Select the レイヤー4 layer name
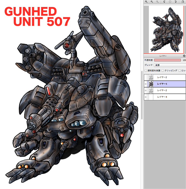Image resolution: width=186 pixels, height=189 pixels. point(162,97)
